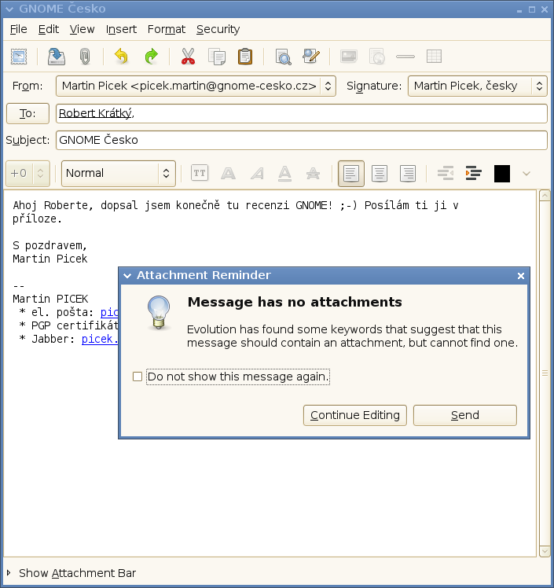The height and width of the screenshot is (588, 554).
Task: Click the Subject input field
Action: click(302, 140)
